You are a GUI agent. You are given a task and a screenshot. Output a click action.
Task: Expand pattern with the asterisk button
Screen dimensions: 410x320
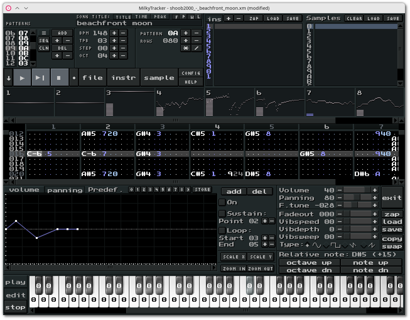click(186, 48)
